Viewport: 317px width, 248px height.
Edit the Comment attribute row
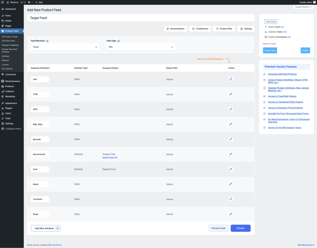click(x=230, y=199)
